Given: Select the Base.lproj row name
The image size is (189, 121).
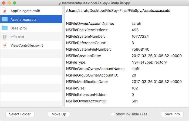Looking at the screenshot, I should pyautogui.click(x=19, y=28).
